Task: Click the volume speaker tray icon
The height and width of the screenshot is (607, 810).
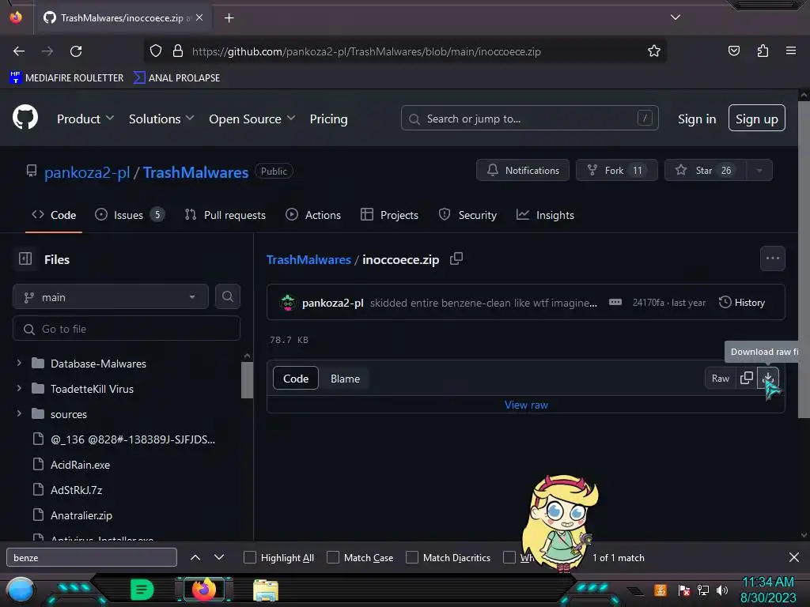Action: pos(722,590)
